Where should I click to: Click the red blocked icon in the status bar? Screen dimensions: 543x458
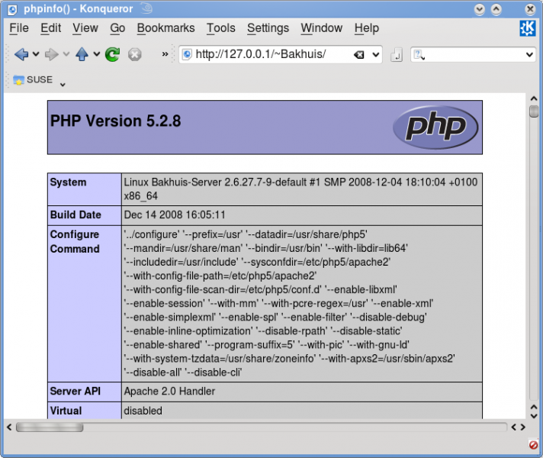533,444
